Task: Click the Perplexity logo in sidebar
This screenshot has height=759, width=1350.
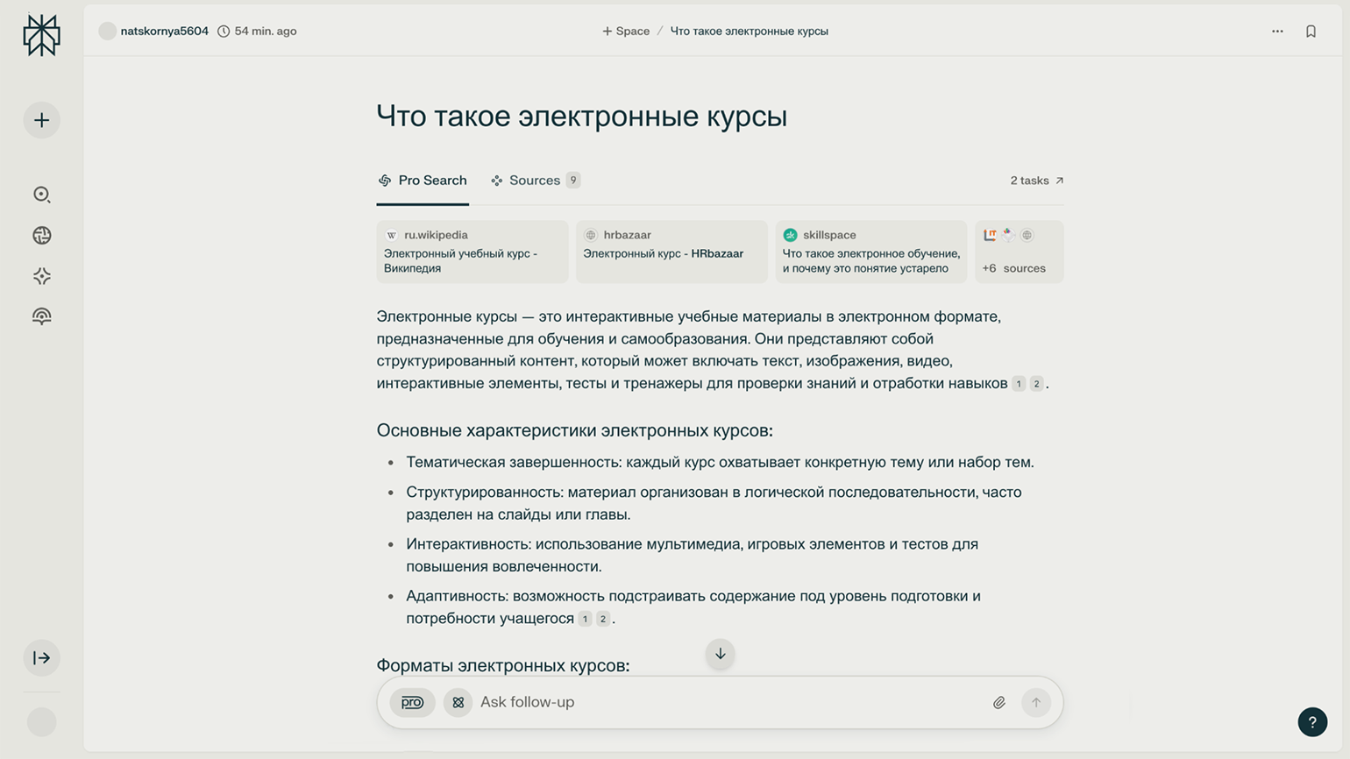Action: pos(41,36)
